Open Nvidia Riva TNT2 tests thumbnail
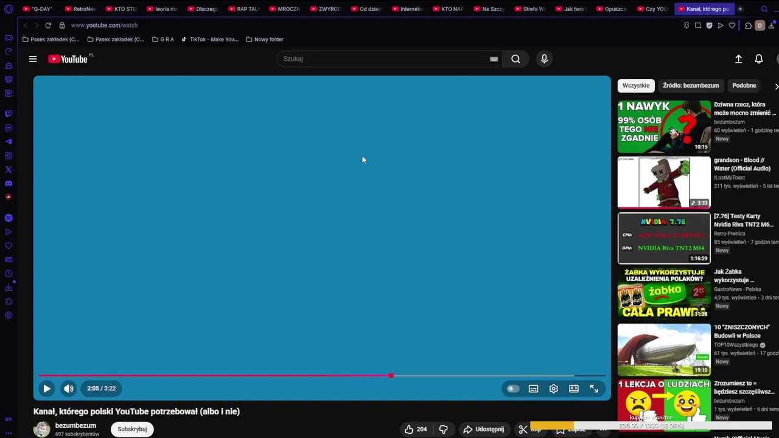 (664, 238)
